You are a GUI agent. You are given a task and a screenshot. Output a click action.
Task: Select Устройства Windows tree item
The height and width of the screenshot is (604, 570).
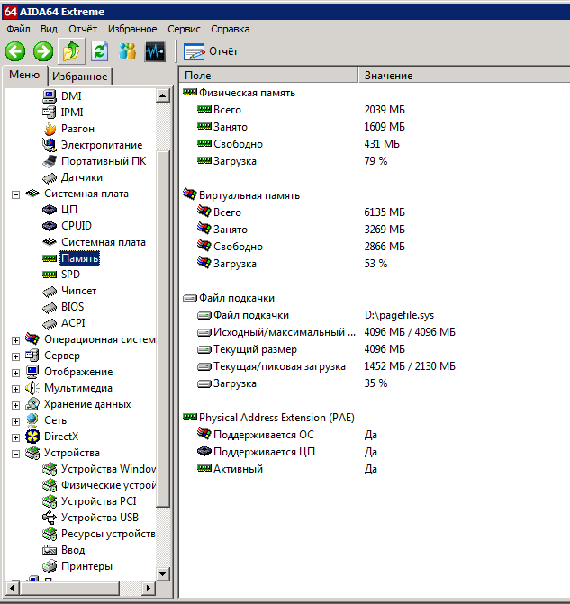tap(108, 469)
